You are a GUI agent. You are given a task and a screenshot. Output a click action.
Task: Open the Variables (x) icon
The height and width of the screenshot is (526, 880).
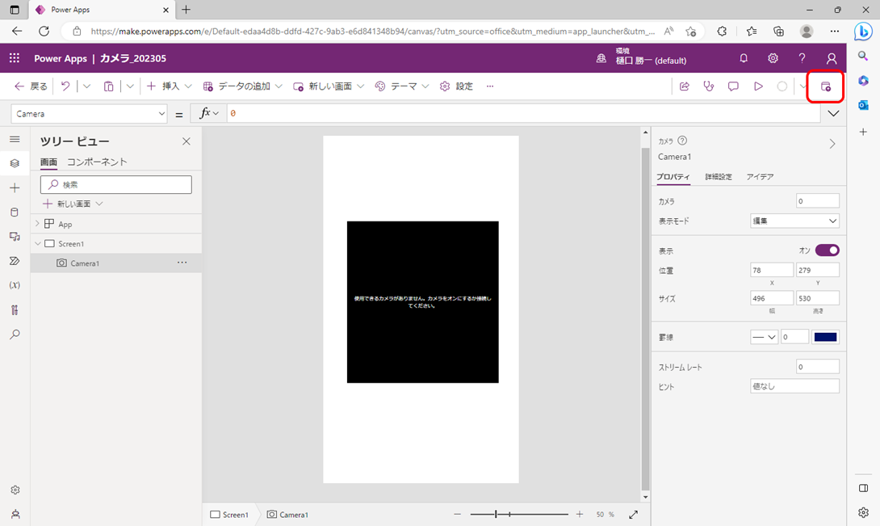coord(15,285)
